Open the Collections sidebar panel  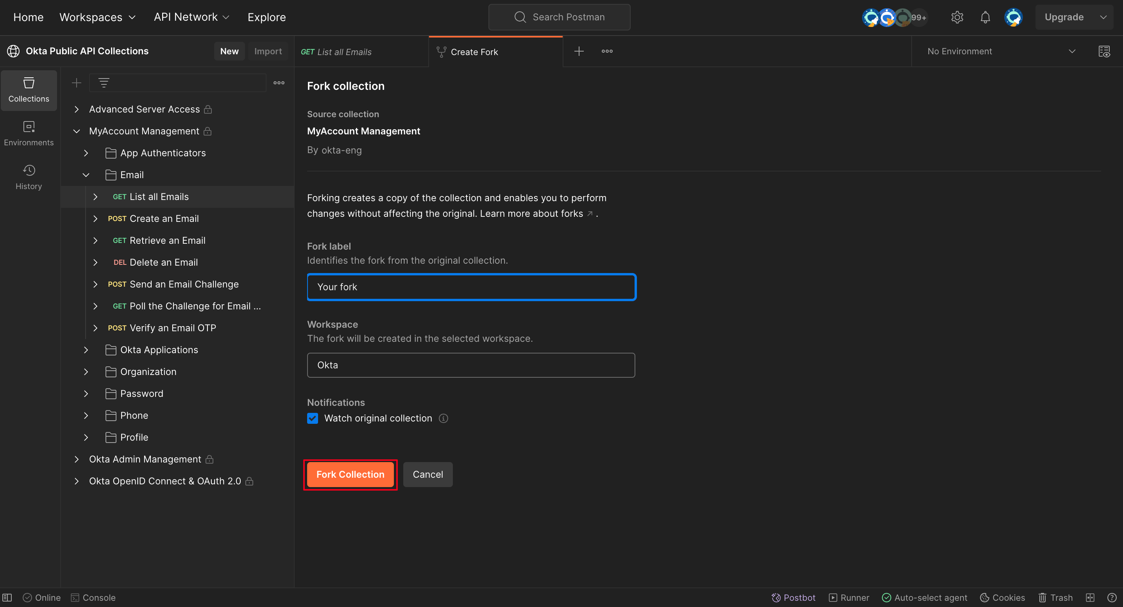pyautogui.click(x=29, y=90)
